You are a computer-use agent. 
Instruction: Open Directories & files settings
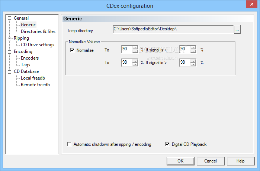(38, 31)
